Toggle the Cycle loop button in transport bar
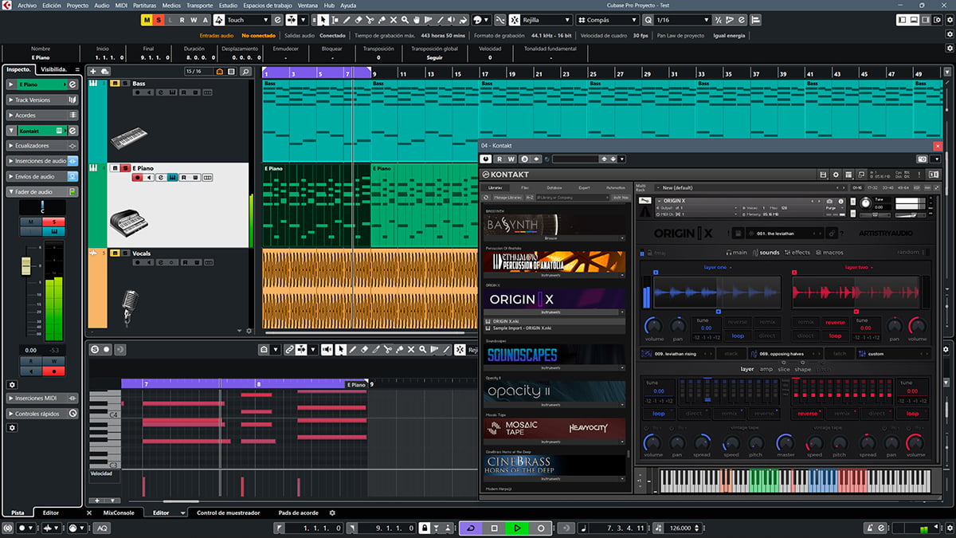This screenshot has width=956, height=538. [x=470, y=528]
